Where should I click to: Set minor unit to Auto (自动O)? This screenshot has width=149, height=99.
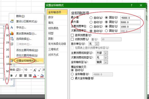click(x=91, y=31)
